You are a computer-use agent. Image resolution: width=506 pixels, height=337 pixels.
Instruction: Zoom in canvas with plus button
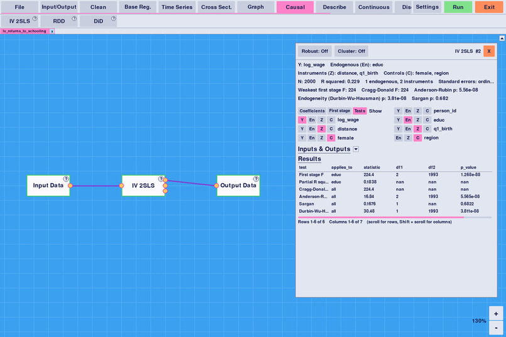[x=496, y=314]
